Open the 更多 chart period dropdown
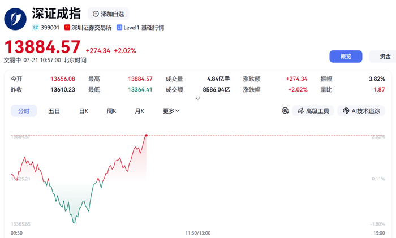396x238 pixels. (x=171, y=111)
